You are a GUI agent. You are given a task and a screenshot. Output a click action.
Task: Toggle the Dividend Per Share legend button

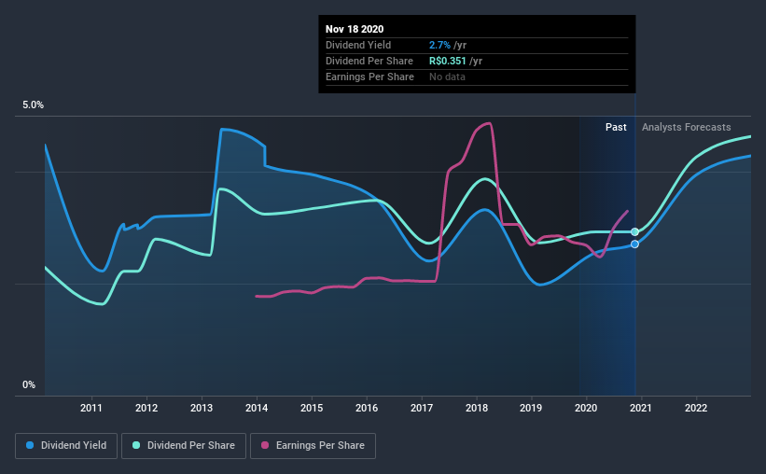[184, 446]
